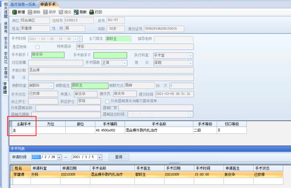The height and width of the screenshot is (188, 291).
Task: Click the 新增 (add) toolbar icon
Action: (x=15, y=12)
